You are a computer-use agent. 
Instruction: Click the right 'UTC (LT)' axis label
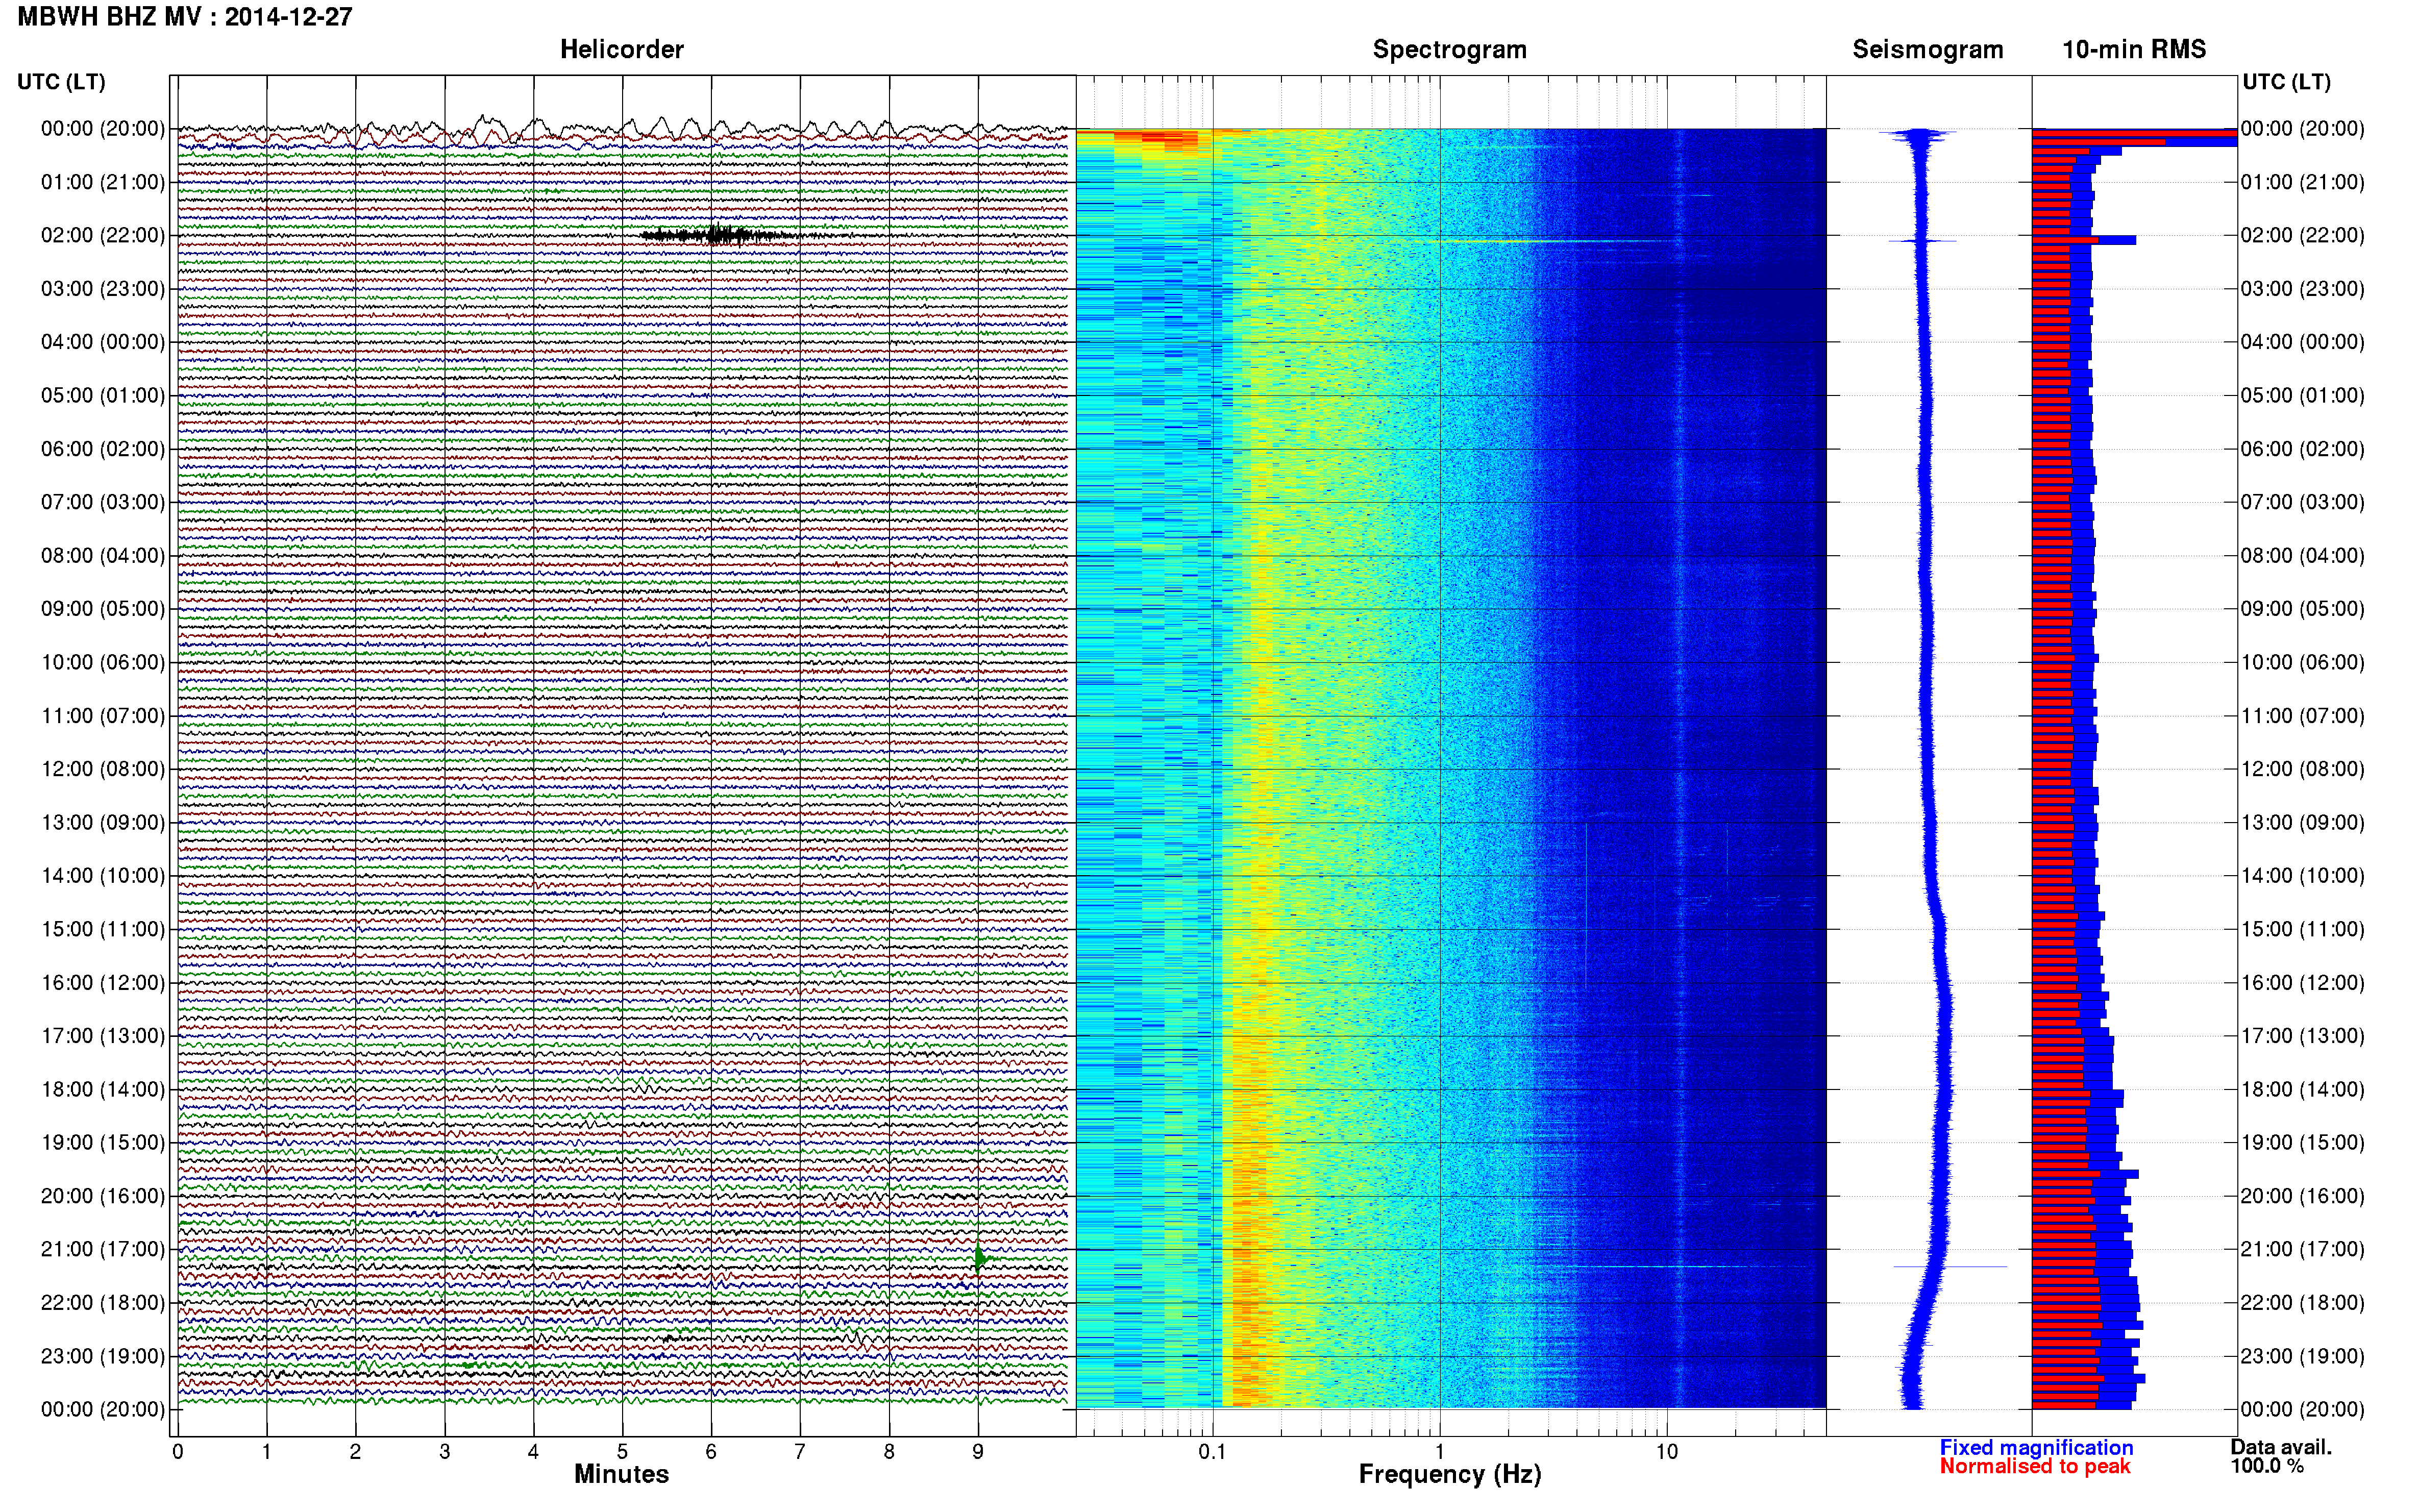2286,82
